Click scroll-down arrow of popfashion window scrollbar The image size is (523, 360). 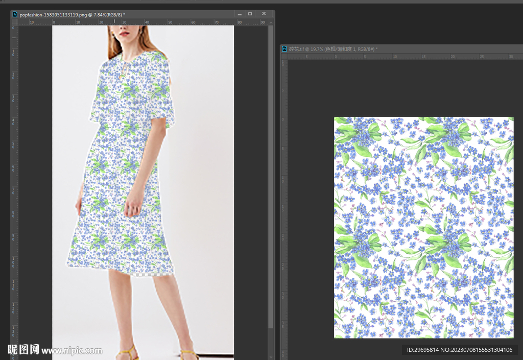(271, 356)
